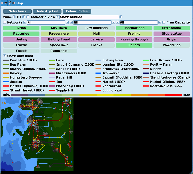Viewport: 193px width, 174px height.
Task: Click the red end of min-max colour scale
Action: (173, 95)
